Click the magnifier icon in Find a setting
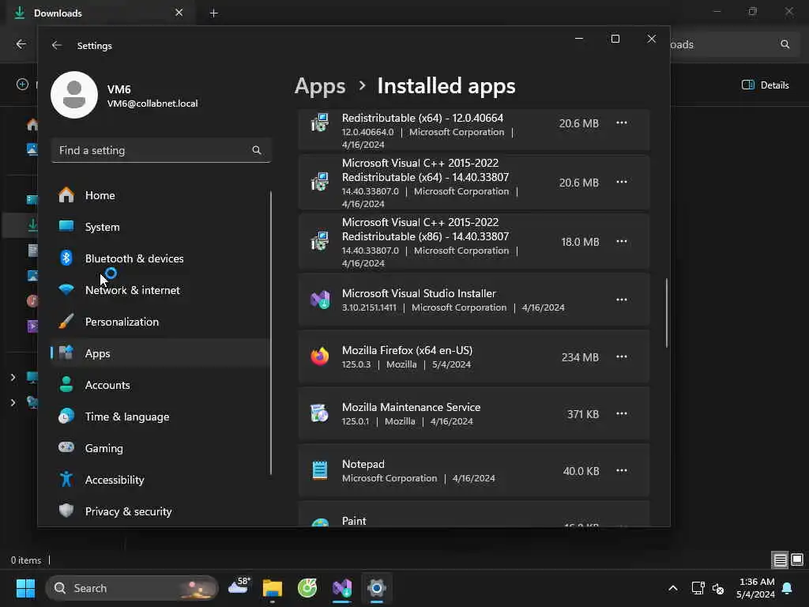Screen dimensions: 809x607 [257, 150]
